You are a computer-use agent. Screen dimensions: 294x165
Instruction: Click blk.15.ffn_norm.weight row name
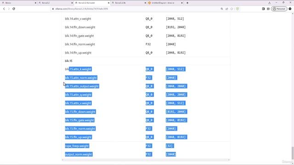coord(80,129)
